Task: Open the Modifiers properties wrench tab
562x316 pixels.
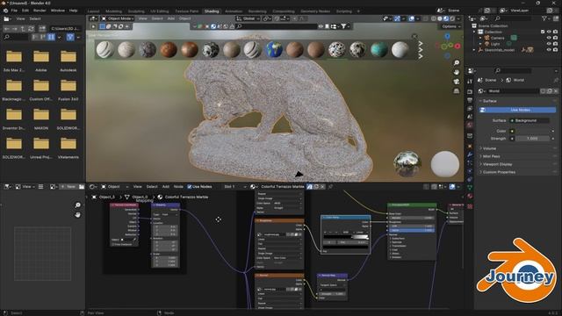Action: (470, 154)
